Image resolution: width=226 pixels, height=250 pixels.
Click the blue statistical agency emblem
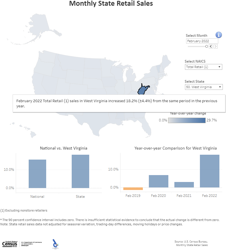tap(55, 243)
